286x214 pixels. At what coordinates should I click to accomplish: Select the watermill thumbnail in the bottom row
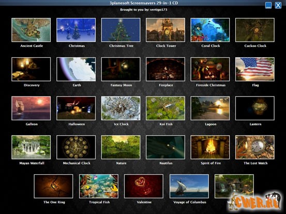[x=234, y=186]
